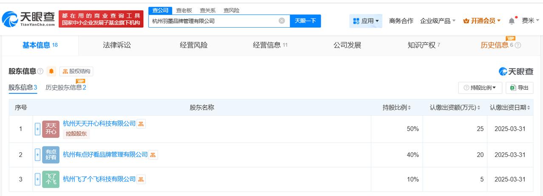Open equity structure icon for 杭州飞了个飞科技有限公司
543x196 pixels.
[141, 179]
